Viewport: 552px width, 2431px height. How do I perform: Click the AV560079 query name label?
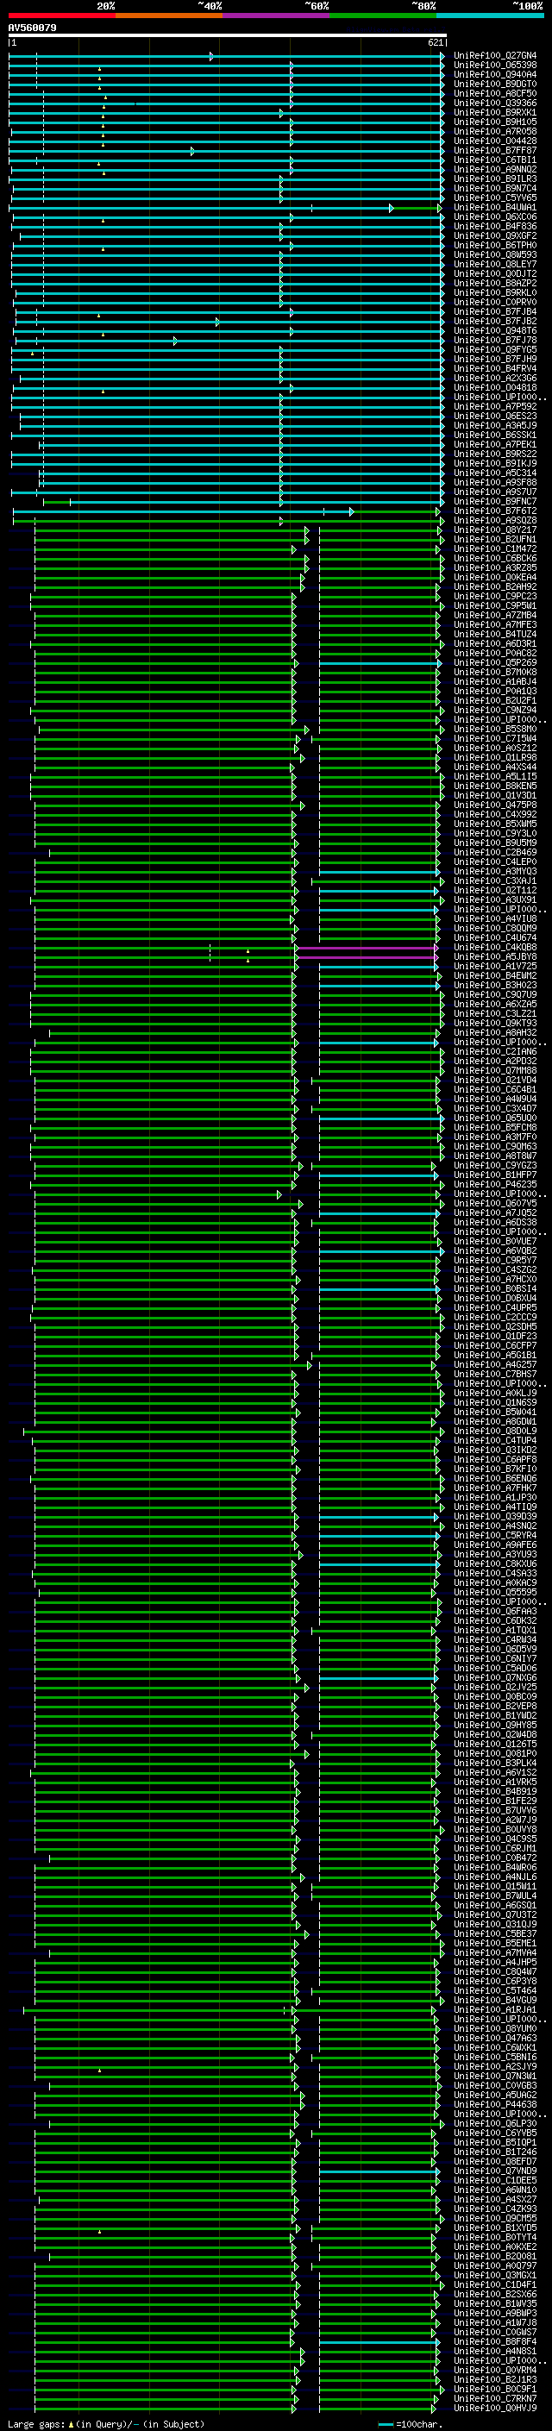[x=32, y=28]
